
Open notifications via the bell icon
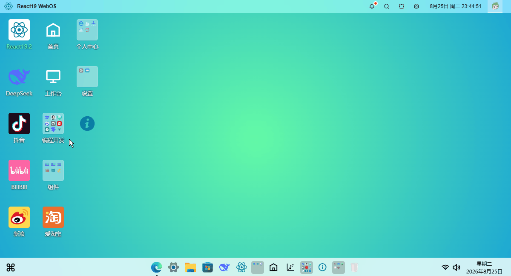point(372,6)
